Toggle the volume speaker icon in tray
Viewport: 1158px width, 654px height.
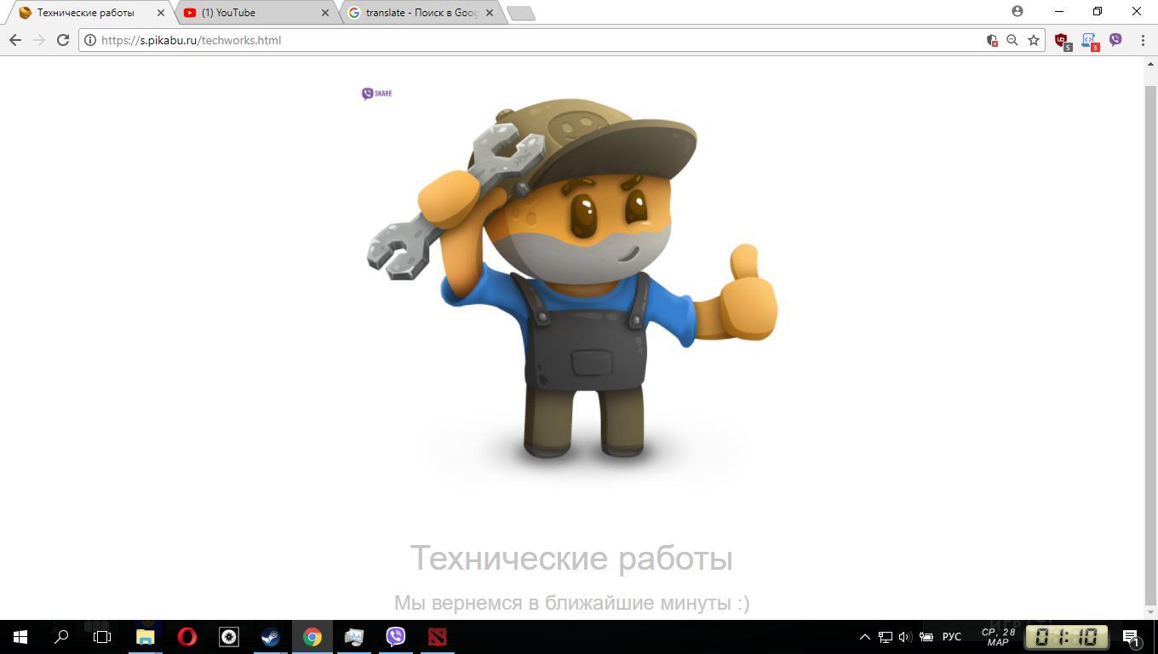pos(905,637)
